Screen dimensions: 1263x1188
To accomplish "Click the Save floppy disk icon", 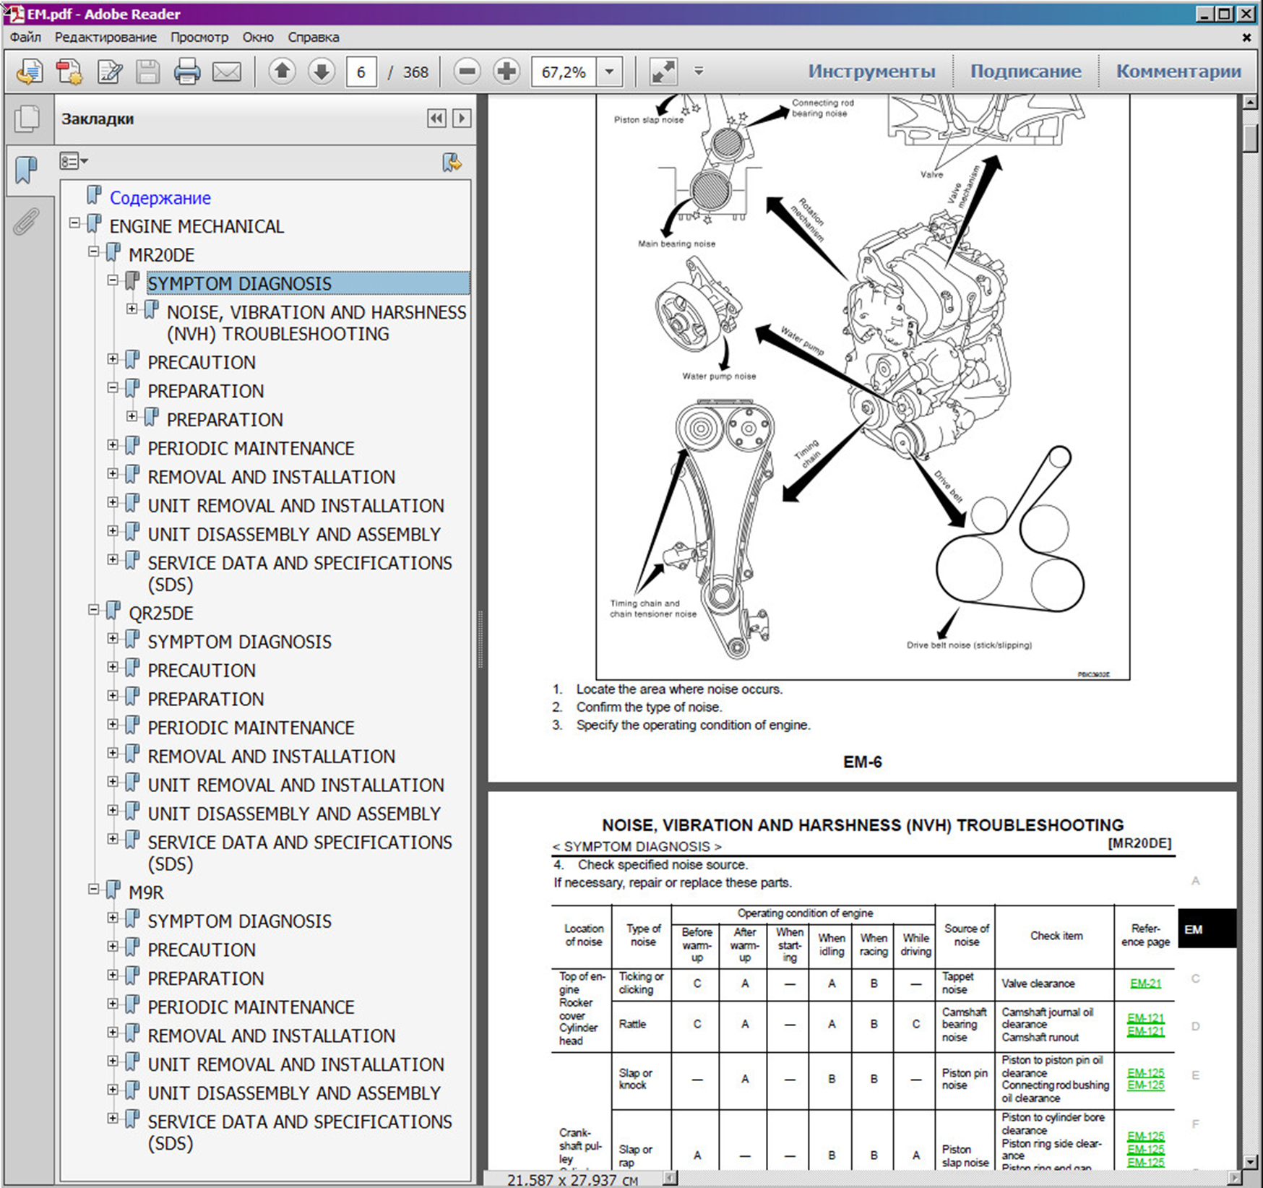I will pos(148,72).
